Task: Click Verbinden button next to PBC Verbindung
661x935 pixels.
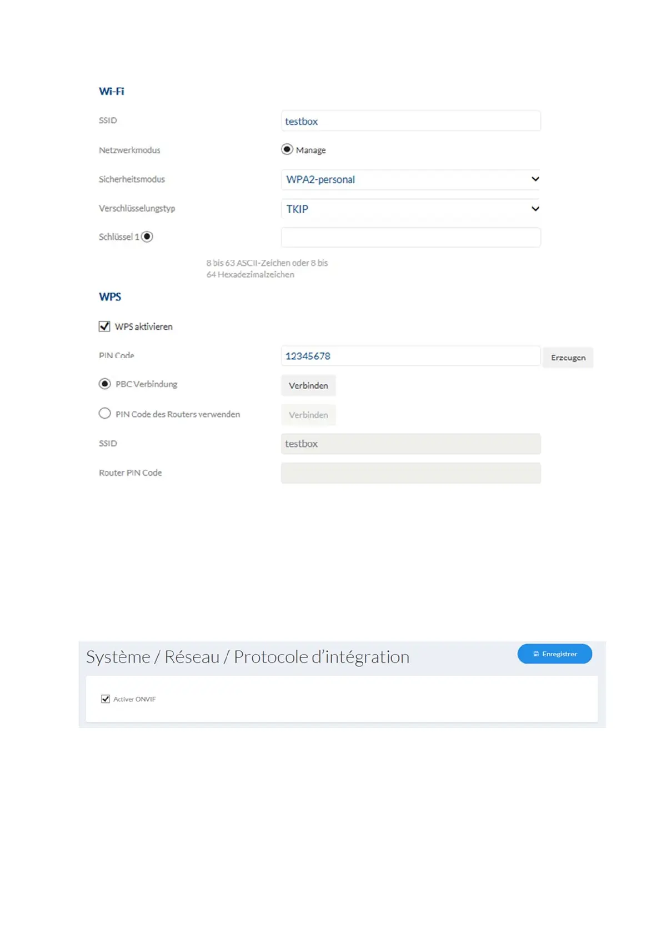Action: [x=308, y=385]
